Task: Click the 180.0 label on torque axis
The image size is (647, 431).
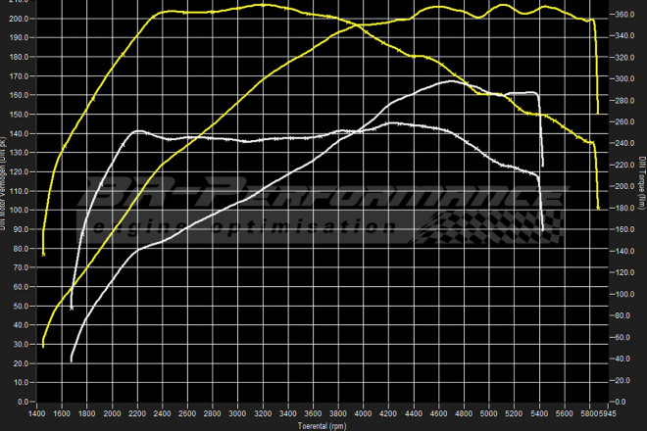Action: point(623,209)
